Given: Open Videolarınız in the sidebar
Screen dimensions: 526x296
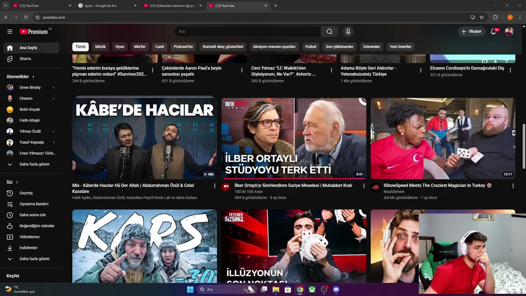Looking at the screenshot, I should click(x=31, y=237).
